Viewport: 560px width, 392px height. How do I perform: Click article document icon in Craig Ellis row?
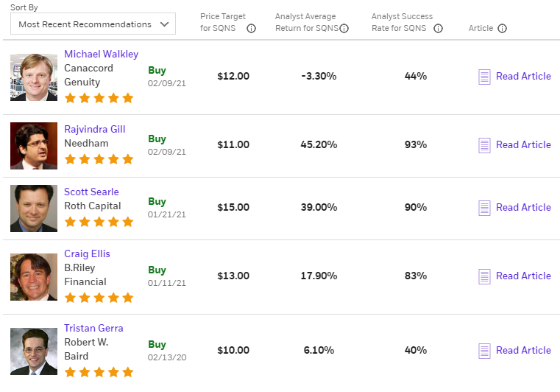[x=484, y=276]
